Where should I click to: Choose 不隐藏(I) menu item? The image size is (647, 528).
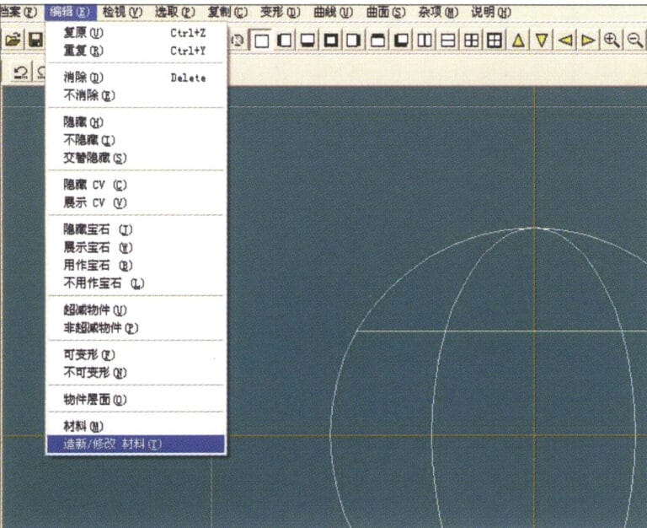(136, 140)
